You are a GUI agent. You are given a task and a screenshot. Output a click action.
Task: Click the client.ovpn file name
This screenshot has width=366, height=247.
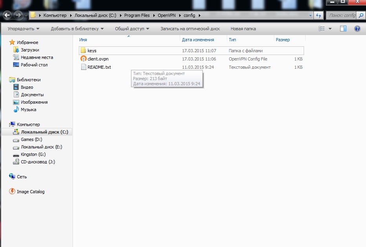tap(98, 59)
